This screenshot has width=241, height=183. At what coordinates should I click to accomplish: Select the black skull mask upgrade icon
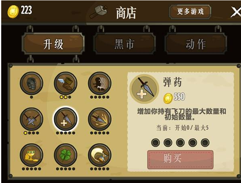click(31, 83)
